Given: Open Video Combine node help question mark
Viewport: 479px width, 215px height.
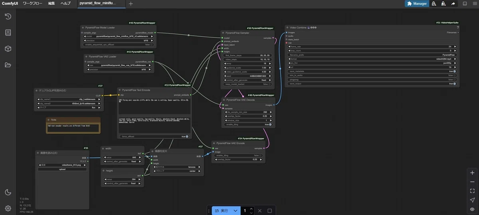Looking at the screenshot, I should tap(457, 28).
